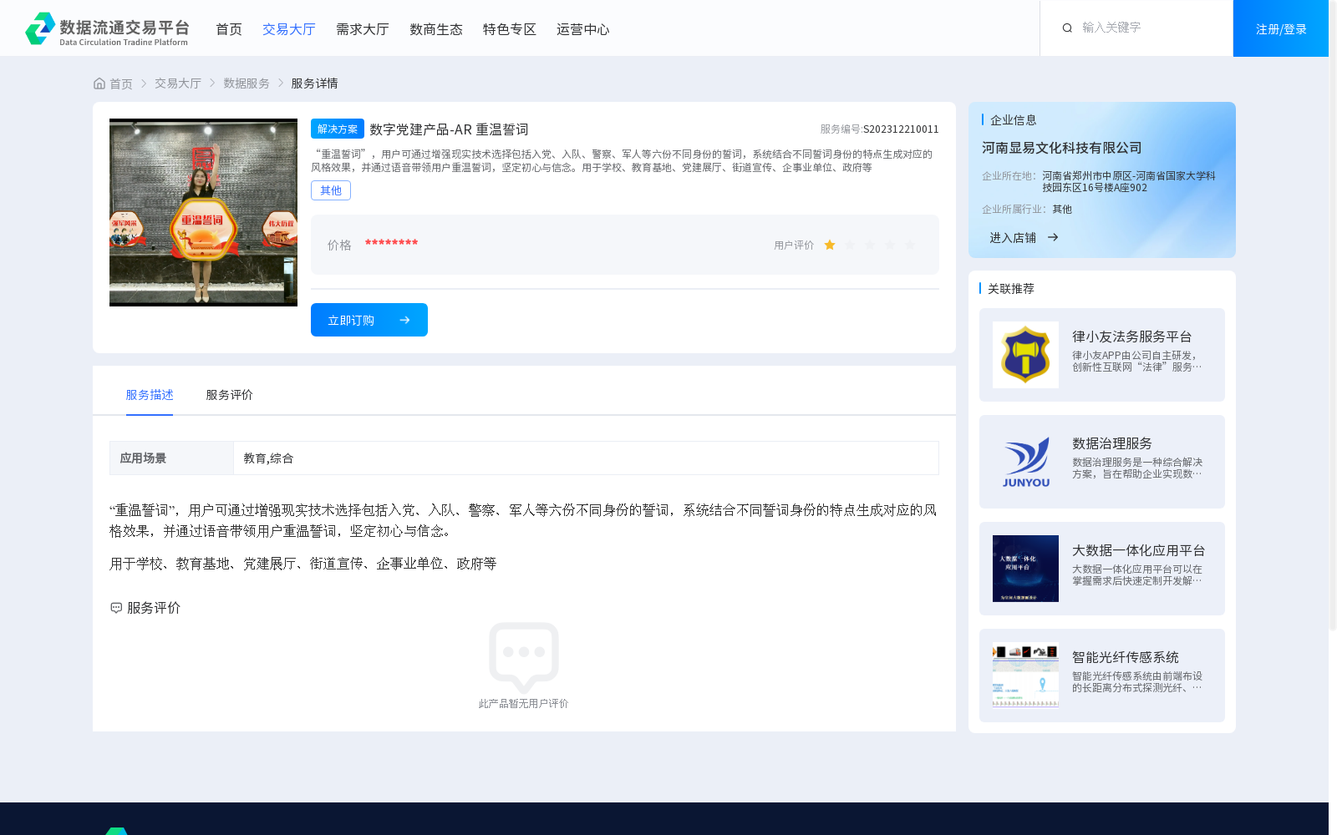Open 特色专区 navigation item
The height and width of the screenshot is (835, 1337).
pyautogui.click(x=510, y=29)
